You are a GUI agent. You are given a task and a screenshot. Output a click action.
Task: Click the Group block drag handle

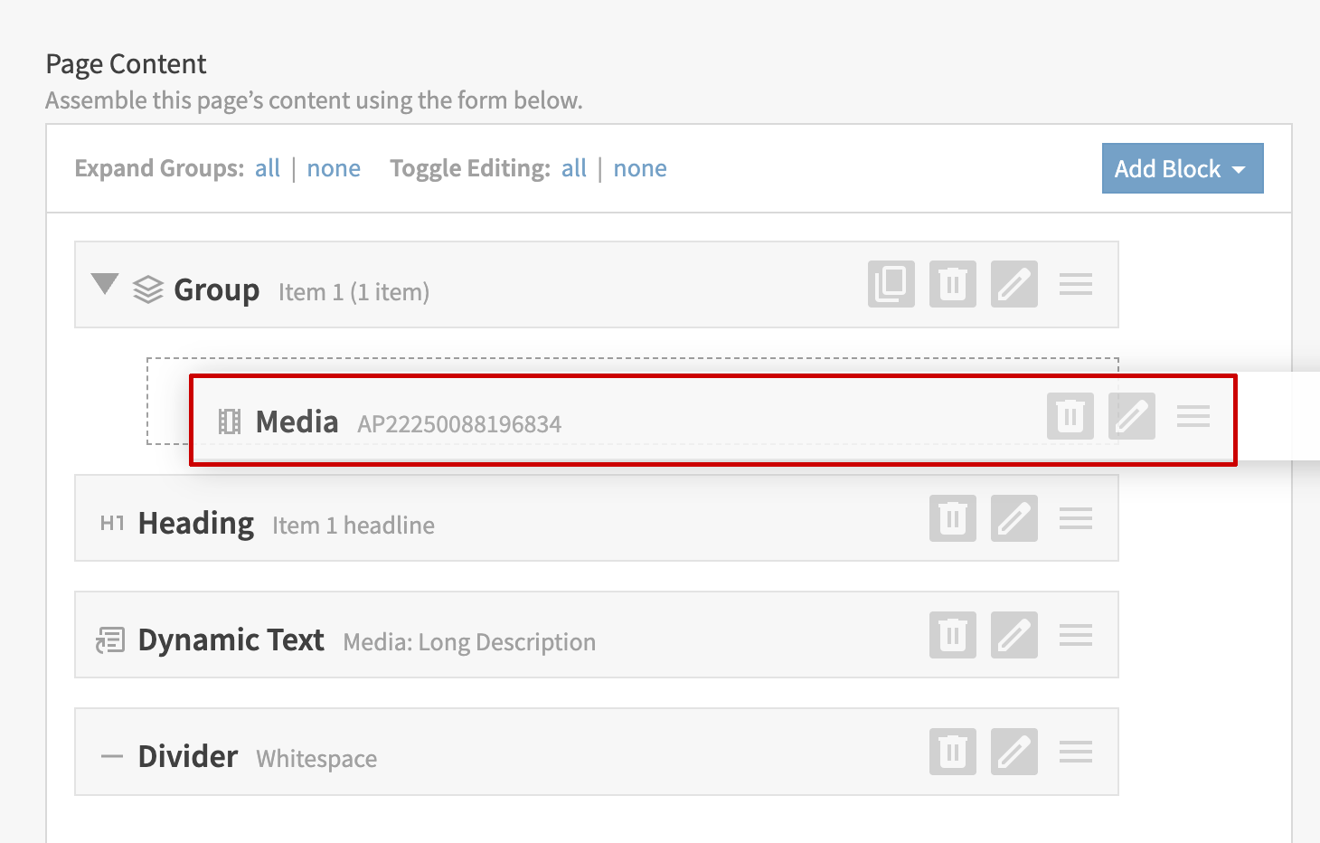pos(1075,284)
